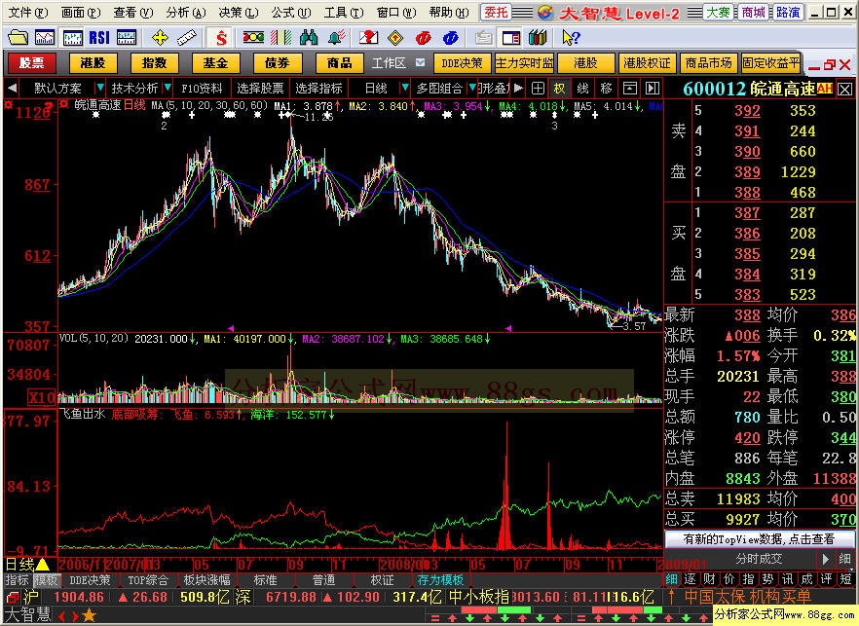
Task: Click the 11.25 peak price label on chart
Action: 318,117
